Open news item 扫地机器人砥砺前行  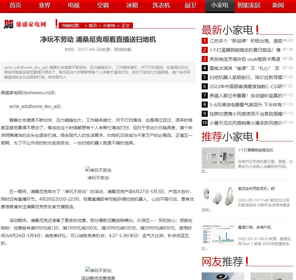[x=246, y=77]
